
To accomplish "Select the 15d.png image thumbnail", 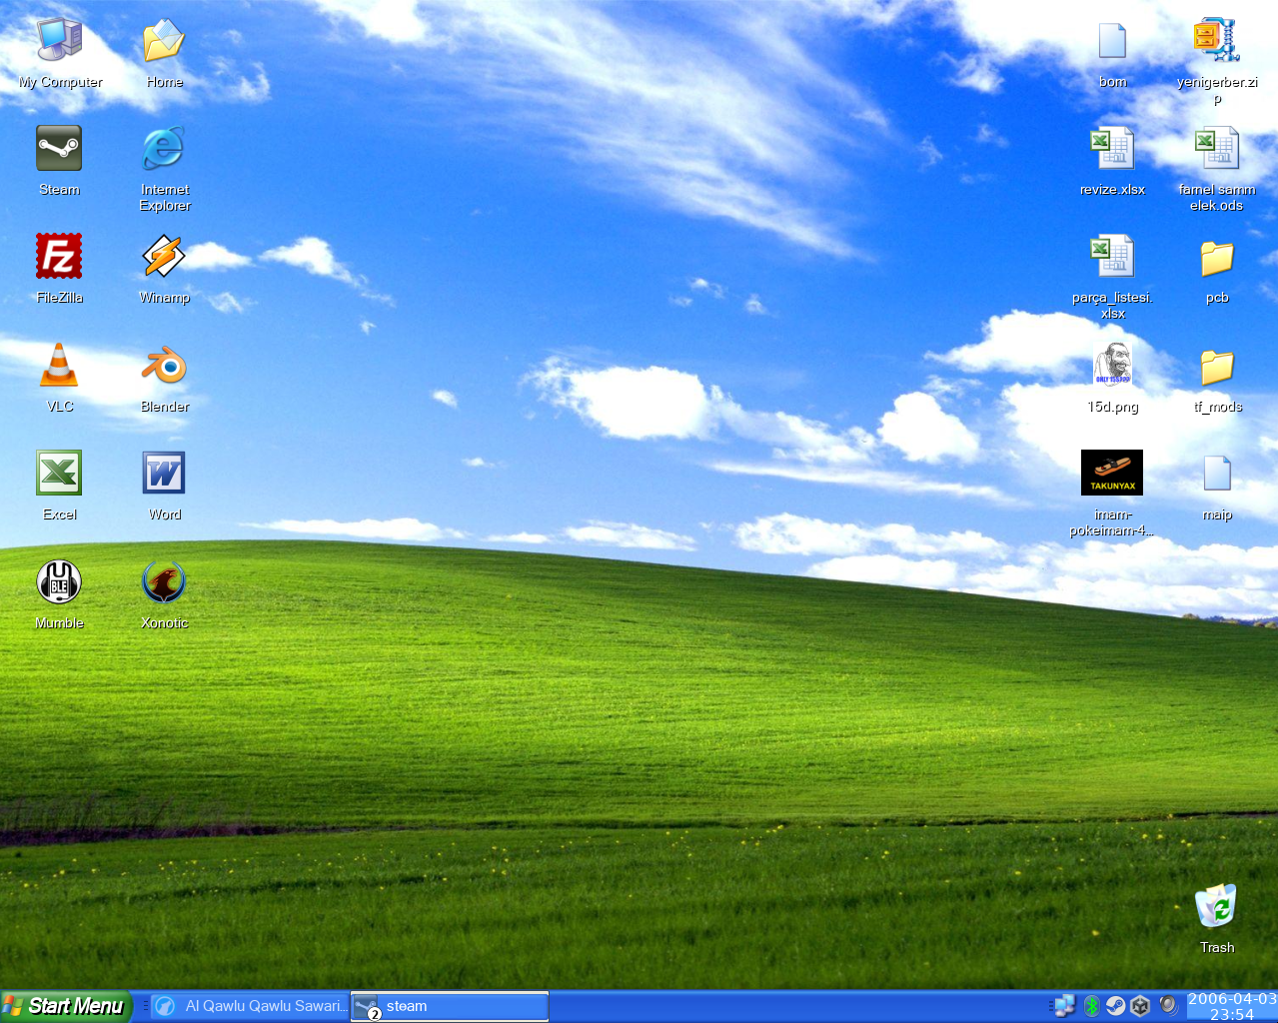I will tap(1112, 365).
